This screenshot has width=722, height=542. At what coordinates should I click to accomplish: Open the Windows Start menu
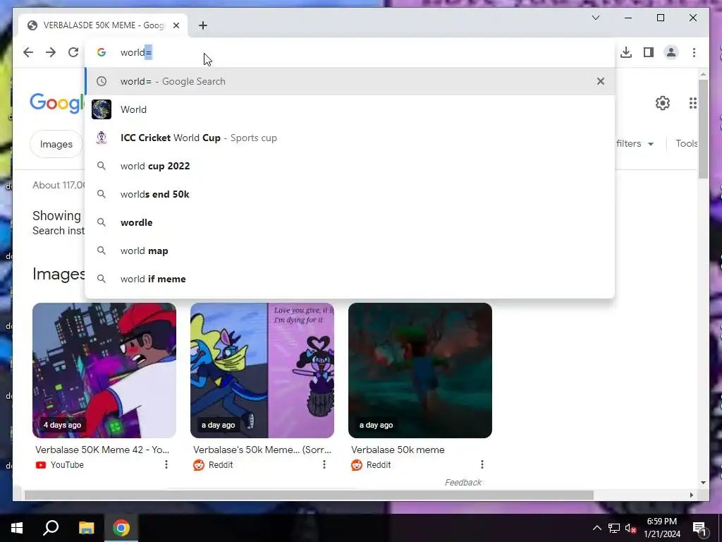(x=17, y=528)
